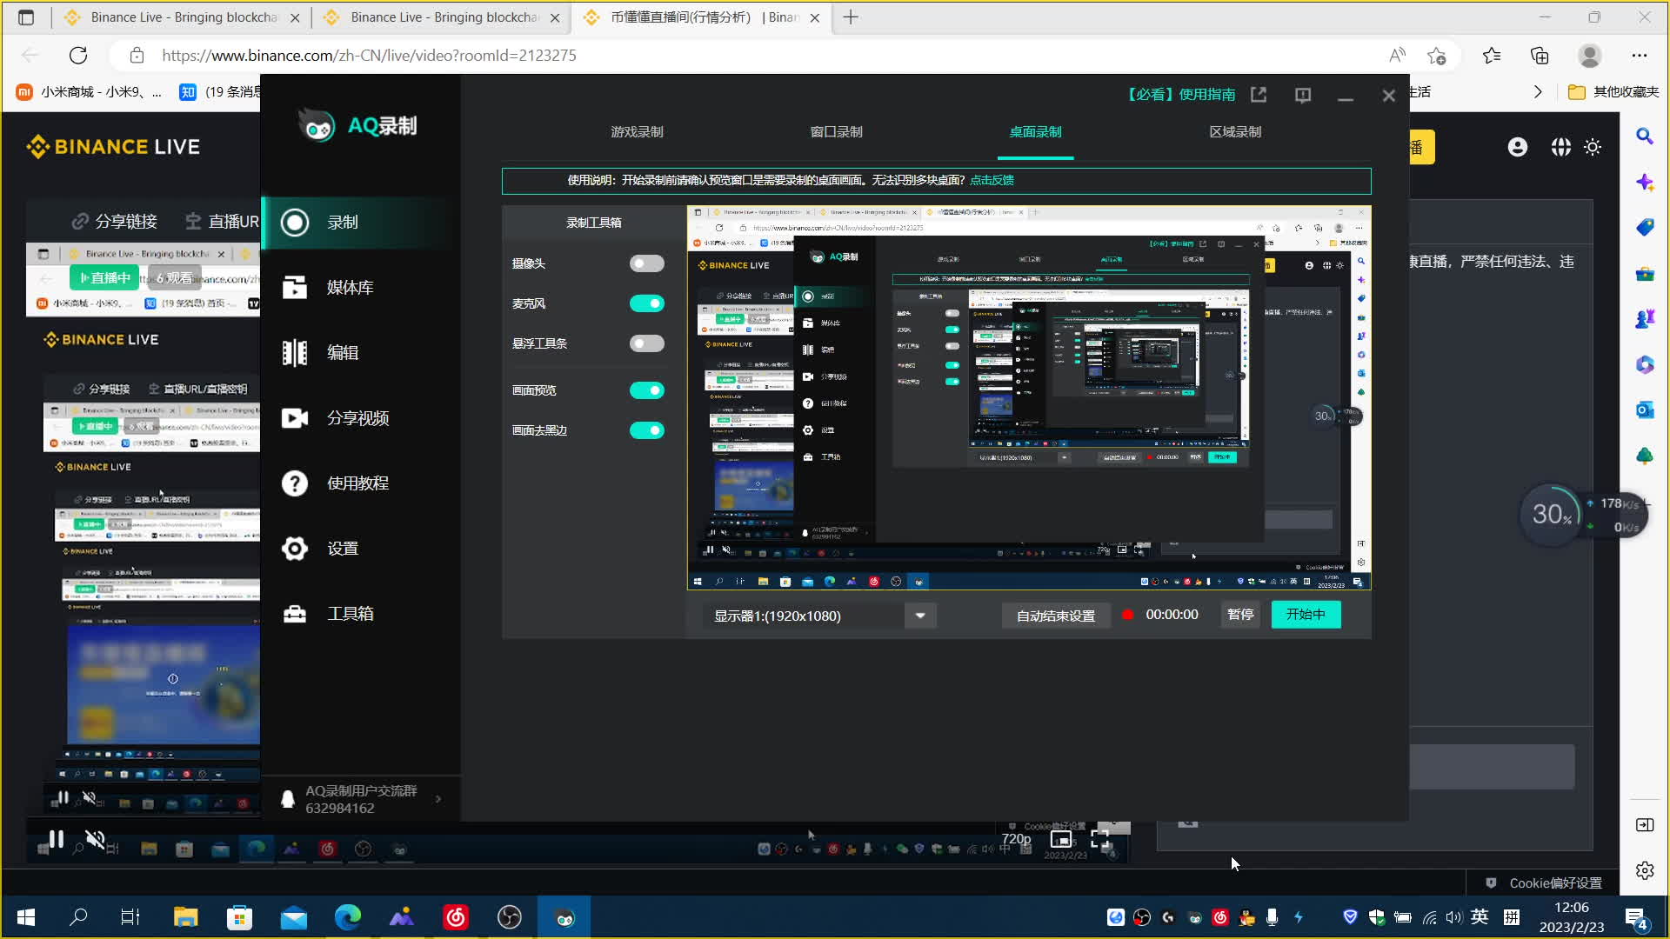The height and width of the screenshot is (939, 1670).
Task: Switch to the 区域录制 tab
Action: click(1234, 132)
